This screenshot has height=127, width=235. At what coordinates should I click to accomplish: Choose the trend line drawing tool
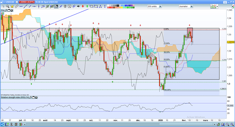click(x=26, y=7)
